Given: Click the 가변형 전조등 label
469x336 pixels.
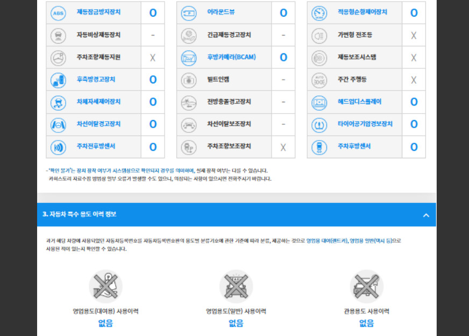Looking at the screenshot, I should (355, 35).
